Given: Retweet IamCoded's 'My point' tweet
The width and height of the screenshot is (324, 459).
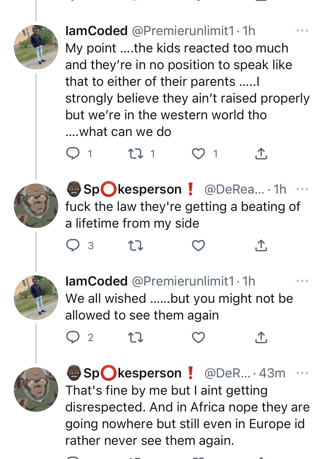Looking at the screenshot, I should 135,154.
